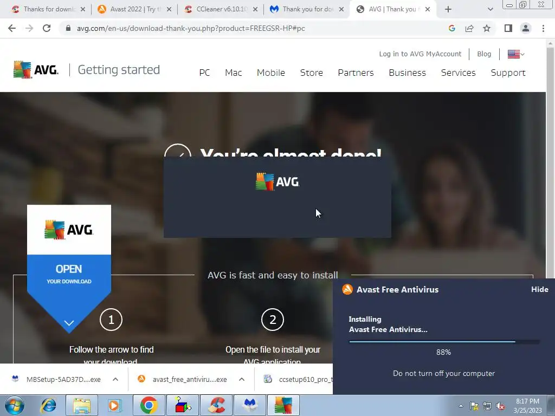
Task: Open the Chrome three-dot menu
Action: [543, 28]
